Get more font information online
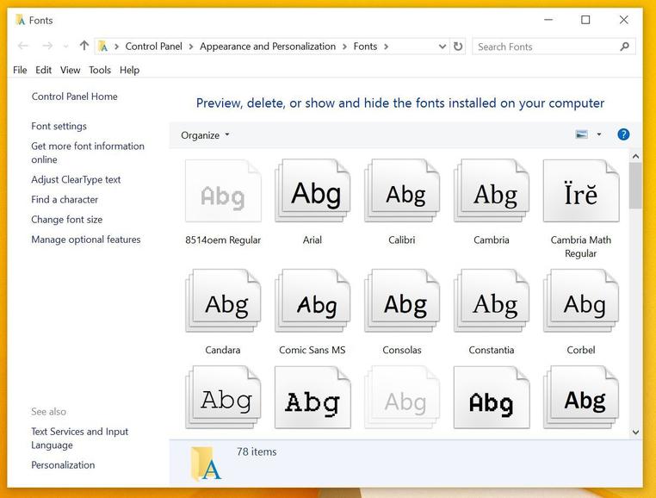 88,153
